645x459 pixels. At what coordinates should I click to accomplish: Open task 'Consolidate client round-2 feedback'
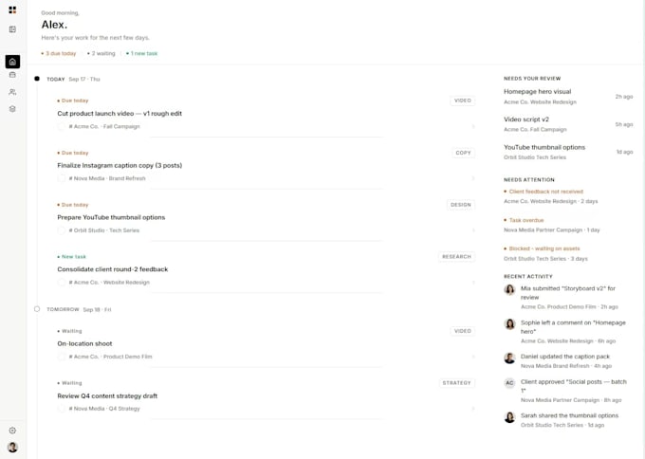click(113, 269)
